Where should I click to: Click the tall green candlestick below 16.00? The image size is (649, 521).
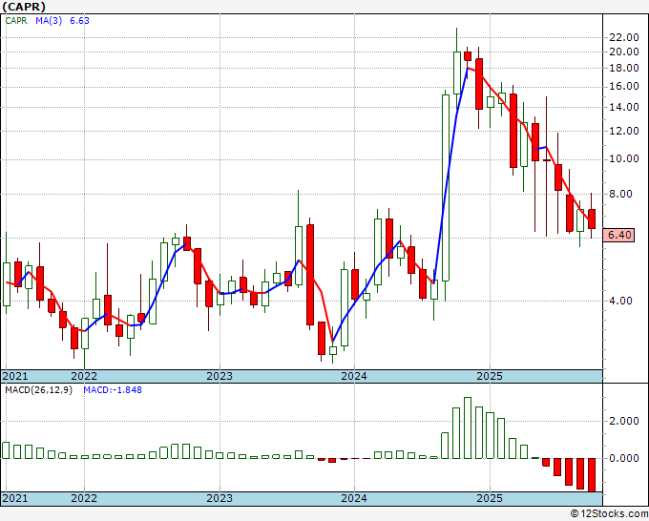[x=446, y=188]
